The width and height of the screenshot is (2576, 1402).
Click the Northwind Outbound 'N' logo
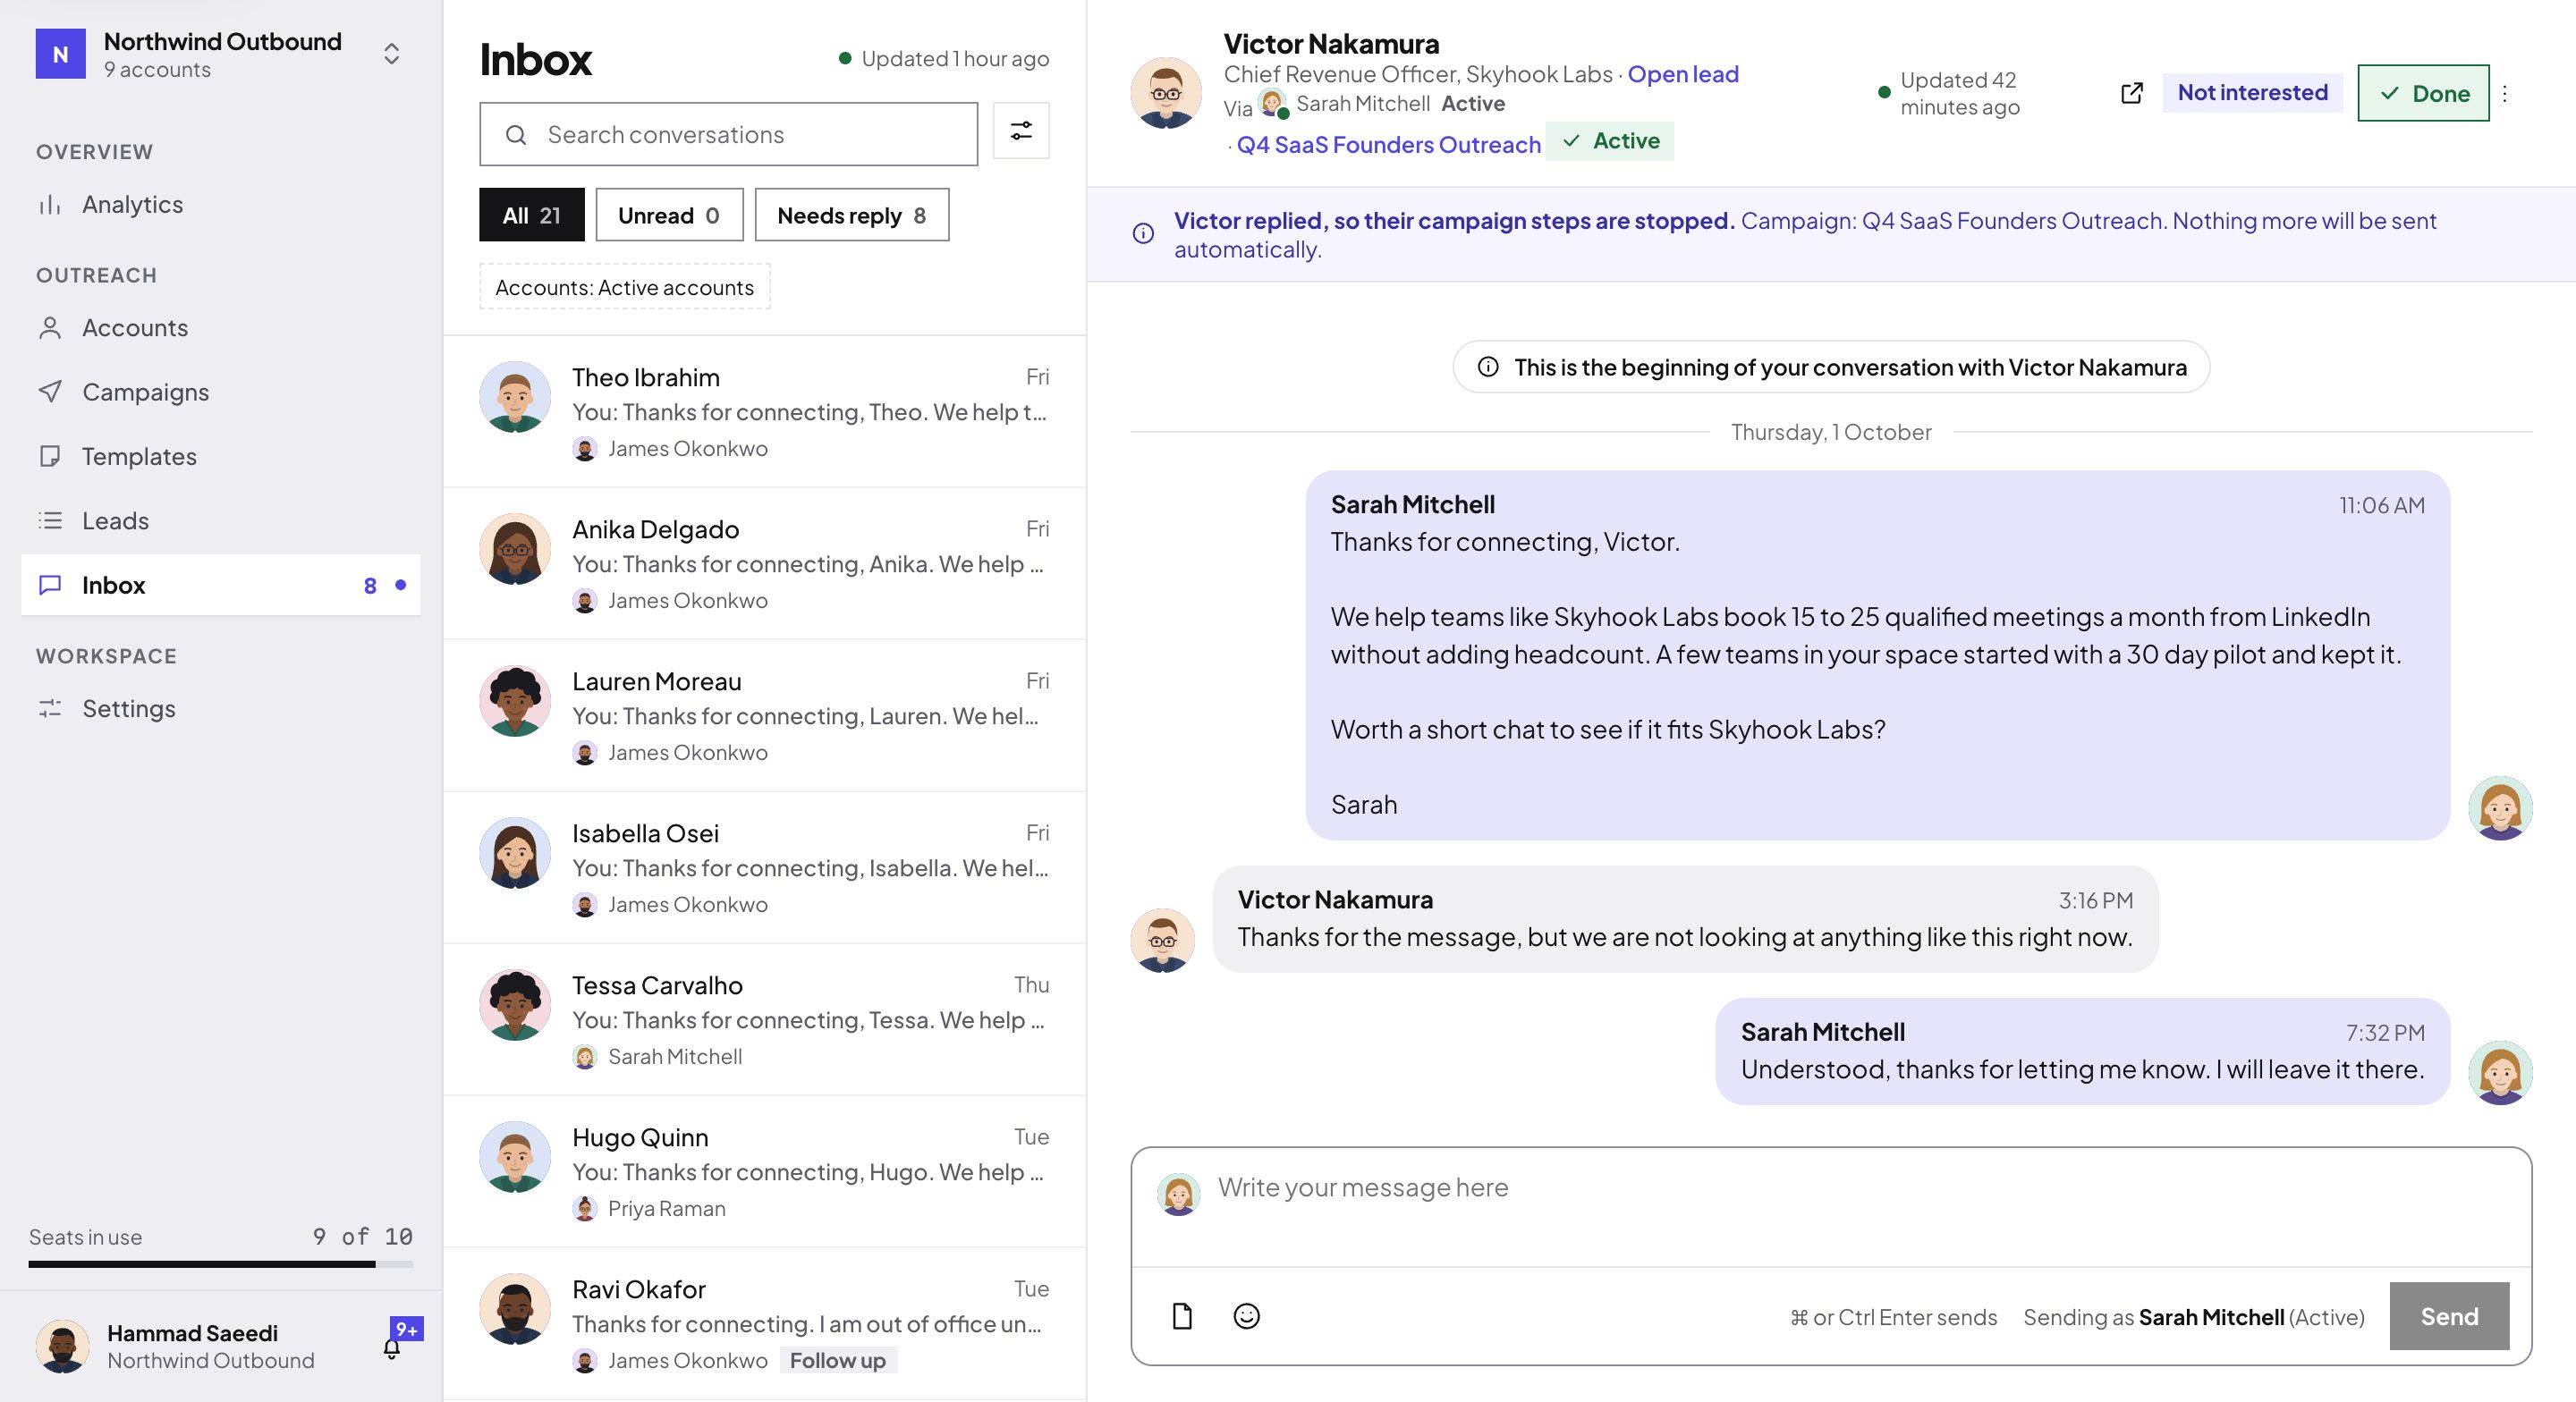(x=60, y=54)
